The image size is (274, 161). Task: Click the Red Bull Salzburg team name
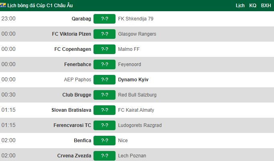click(137, 95)
